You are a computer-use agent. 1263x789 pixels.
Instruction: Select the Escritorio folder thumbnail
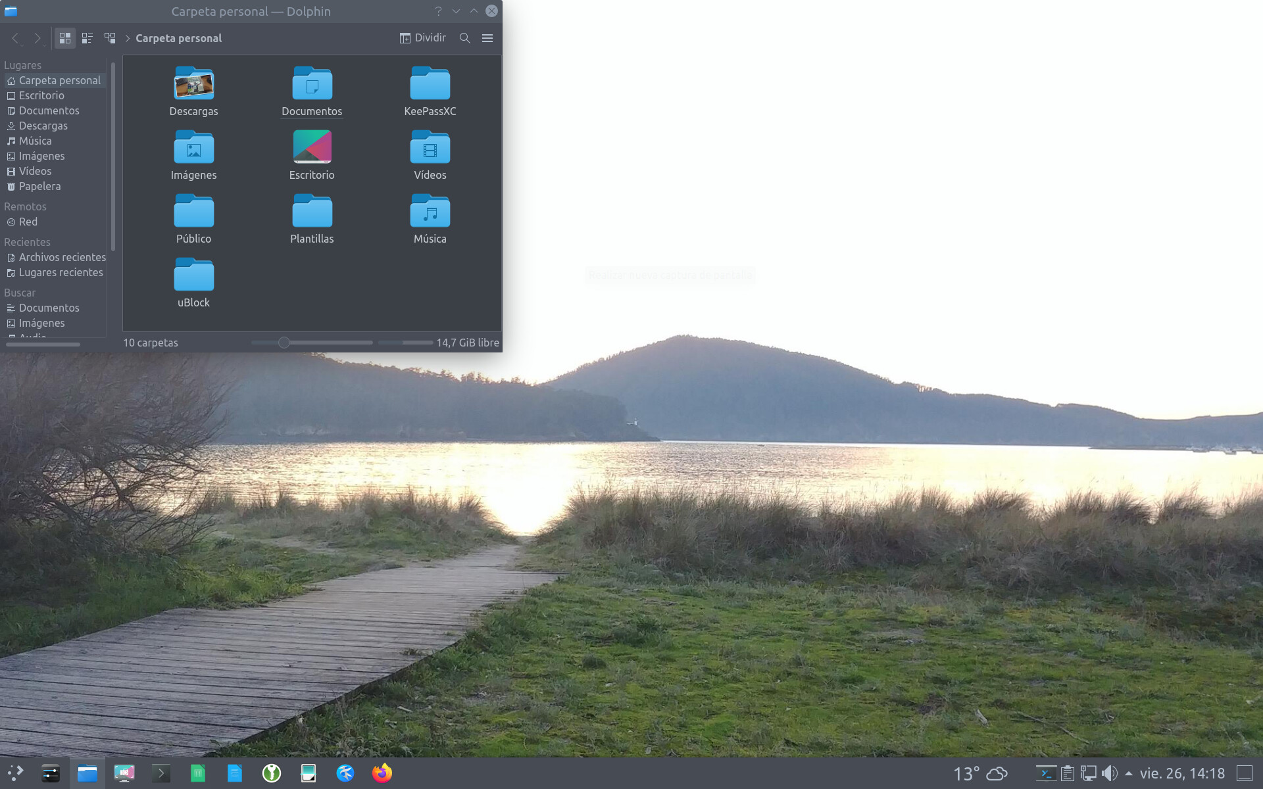coord(312,147)
